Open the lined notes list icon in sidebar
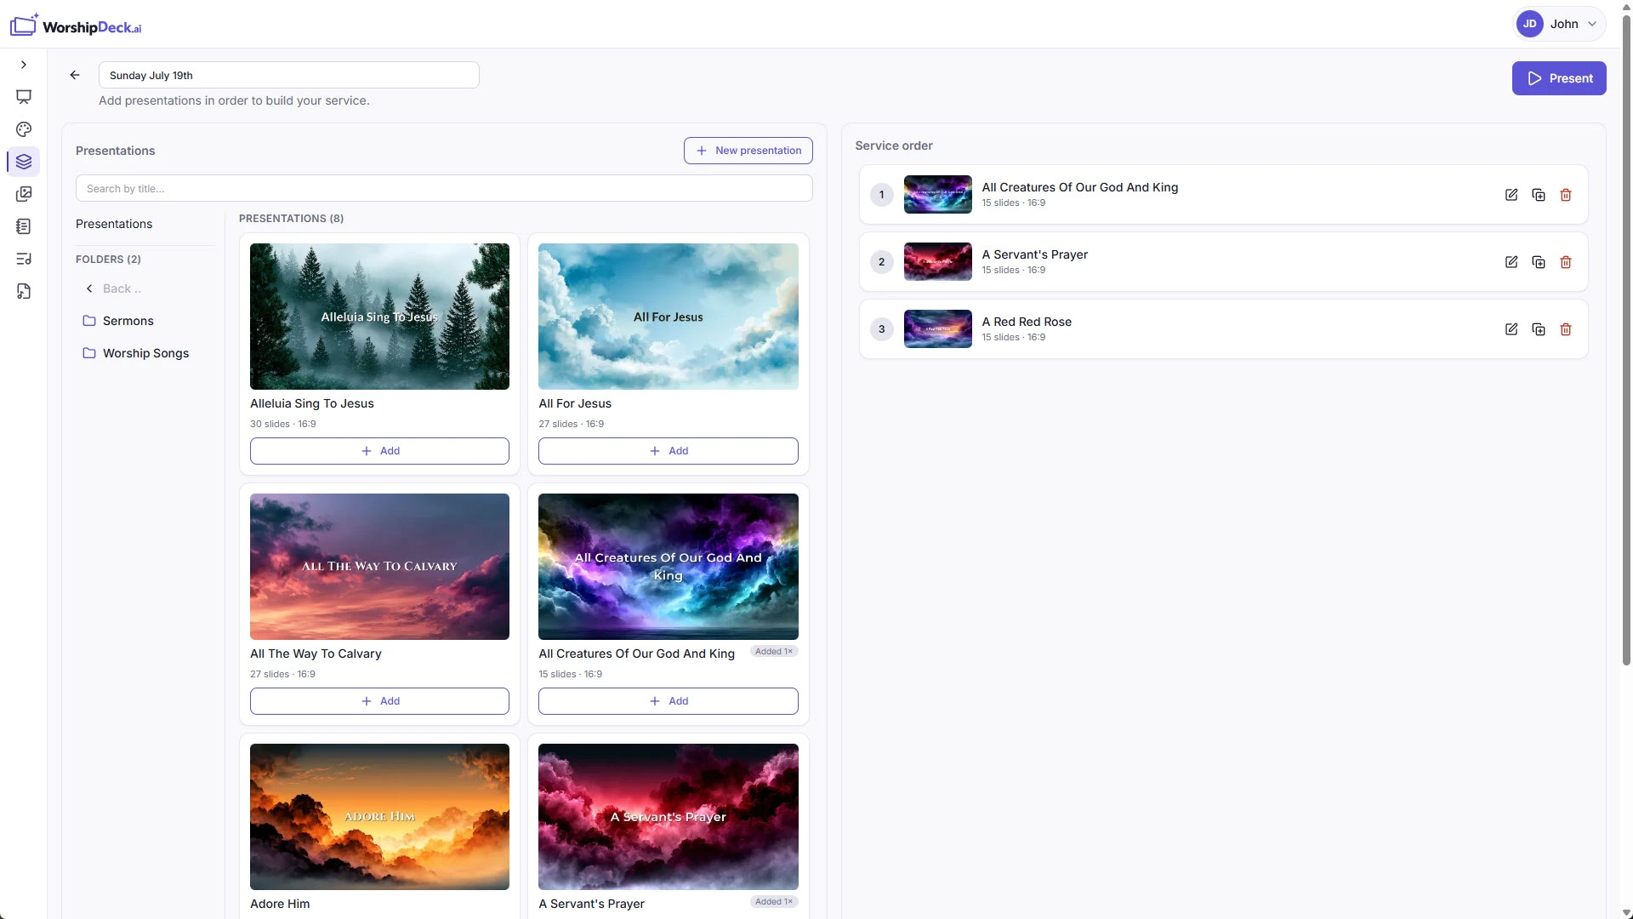 coord(24,226)
